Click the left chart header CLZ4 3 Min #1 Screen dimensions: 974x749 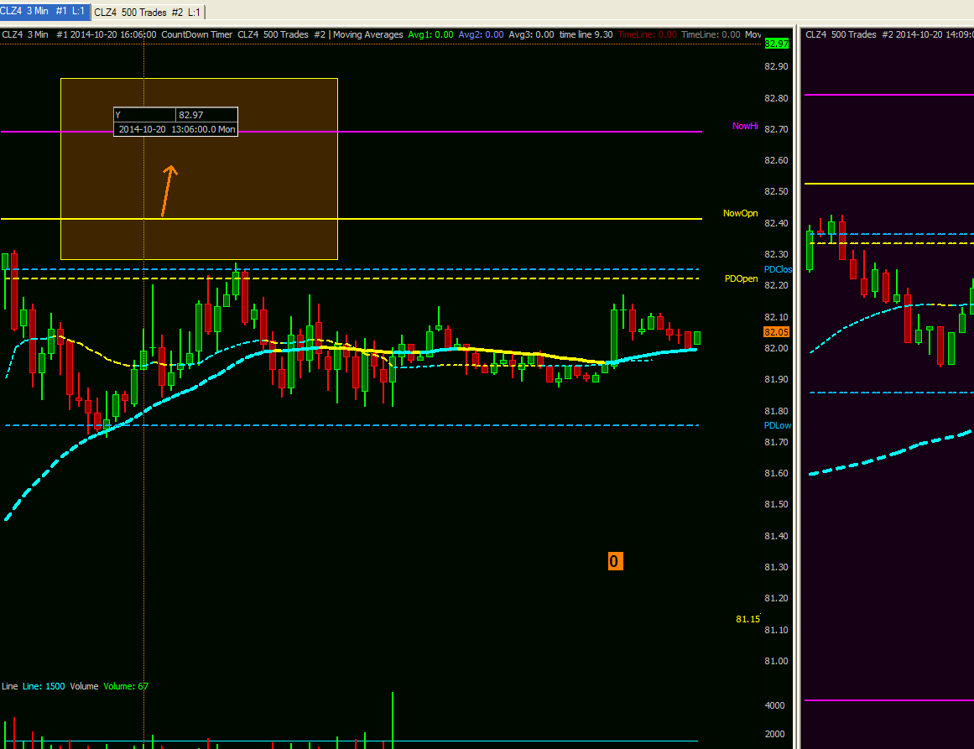(x=34, y=34)
